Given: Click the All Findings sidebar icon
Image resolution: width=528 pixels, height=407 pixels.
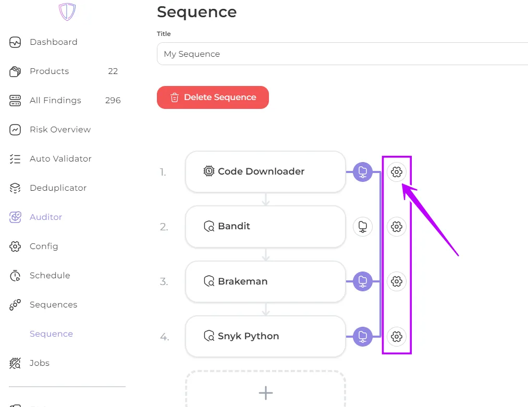Looking at the screenshot, I should (x=15, y=101).
